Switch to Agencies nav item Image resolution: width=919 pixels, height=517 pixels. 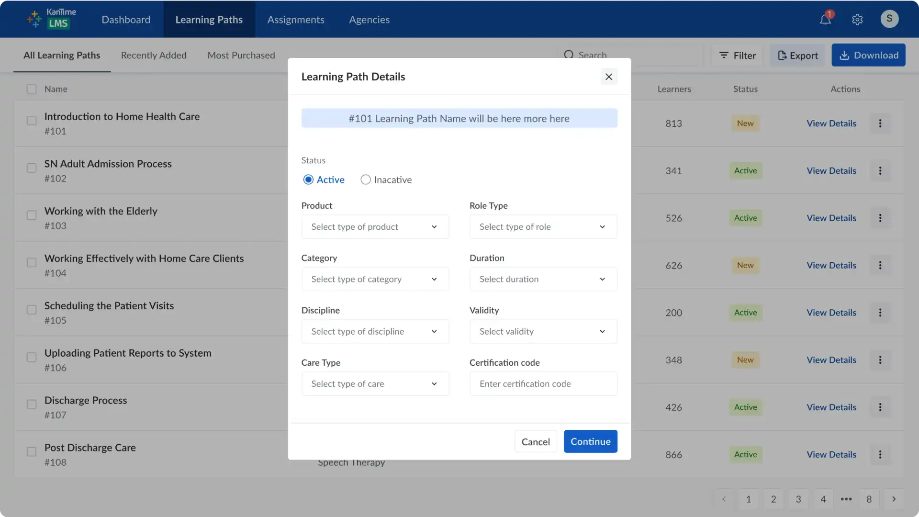369,20
